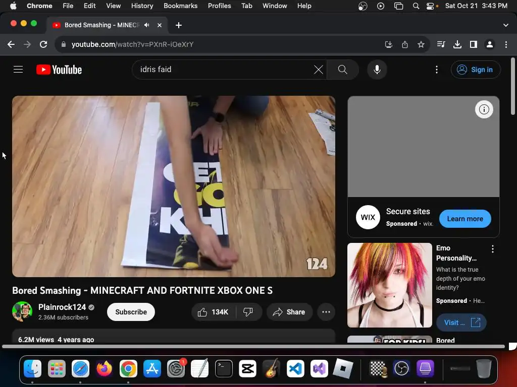Screen dimensions: 517x387
Task: Open the Tab menu
Action: 246,6
